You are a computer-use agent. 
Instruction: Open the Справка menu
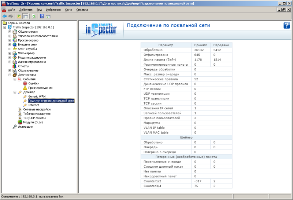click(82, 10)
